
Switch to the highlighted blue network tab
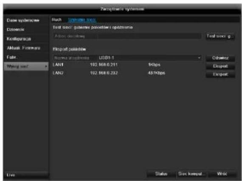82,20
